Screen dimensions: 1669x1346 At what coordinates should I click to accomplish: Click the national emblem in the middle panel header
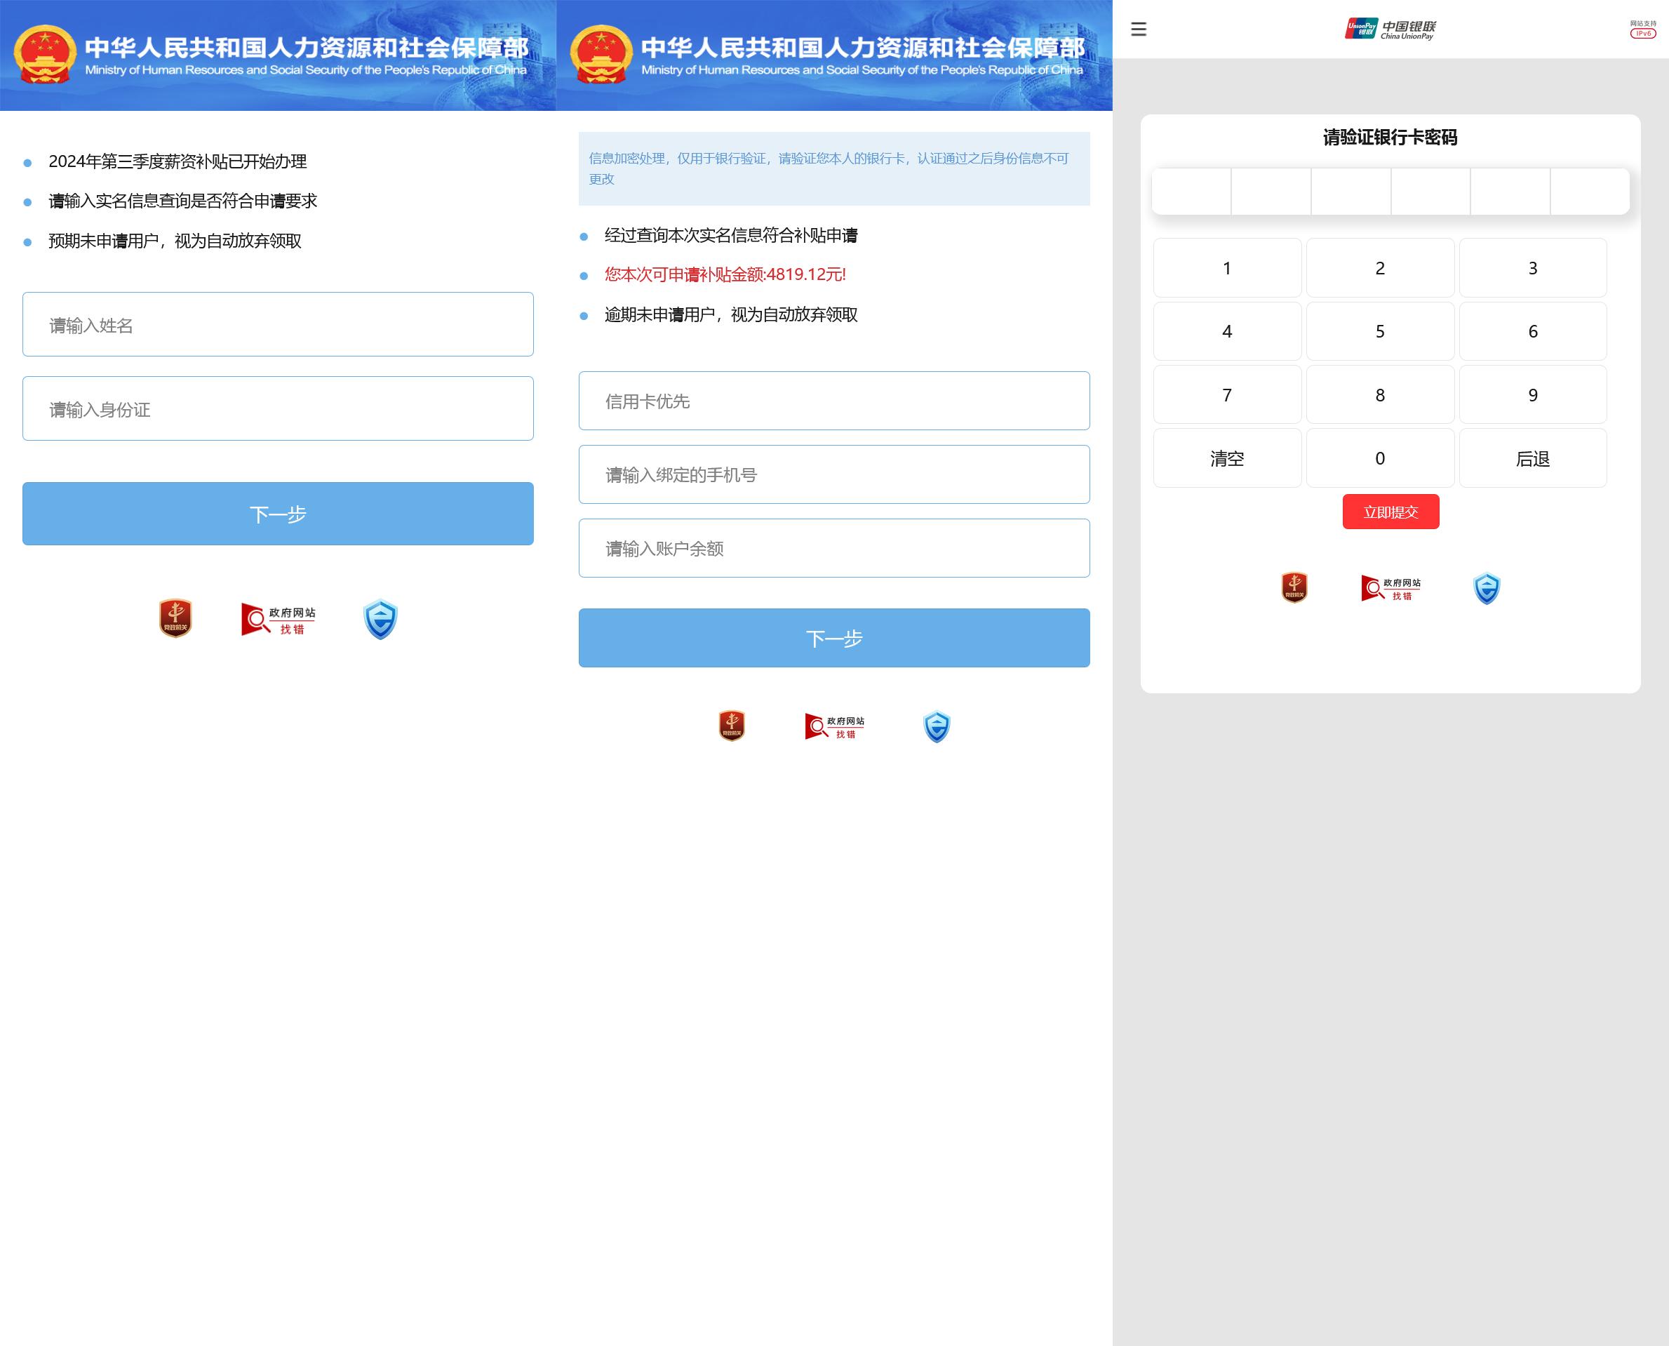click(601, 54)
